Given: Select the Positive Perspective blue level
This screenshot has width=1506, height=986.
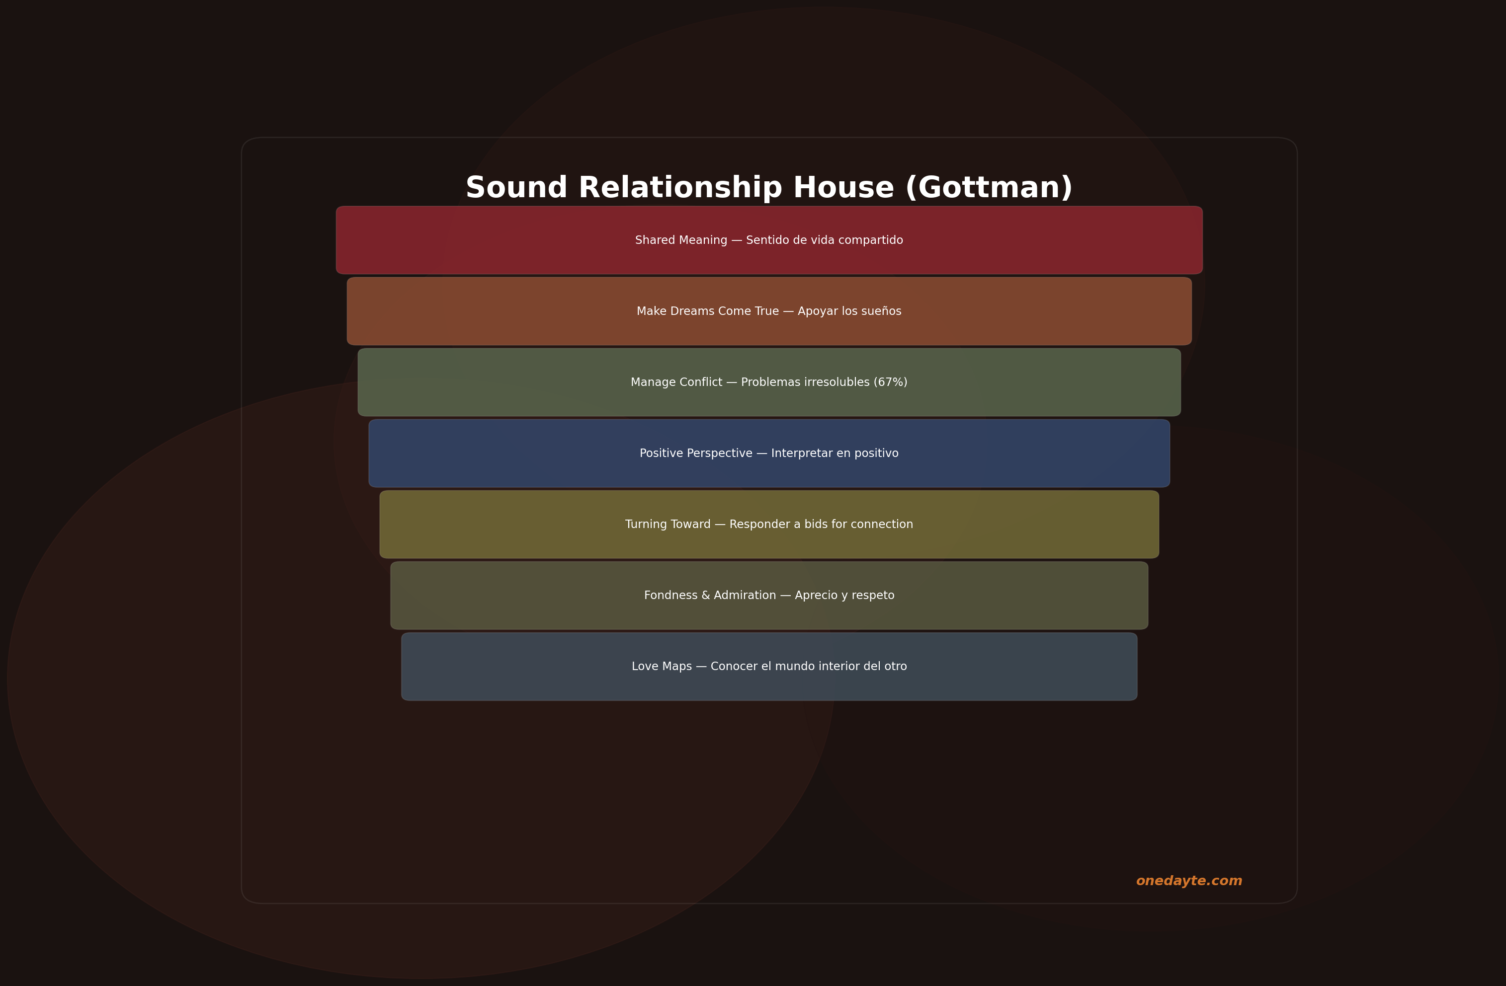Looking at the screenshot, I should (768, 453).
